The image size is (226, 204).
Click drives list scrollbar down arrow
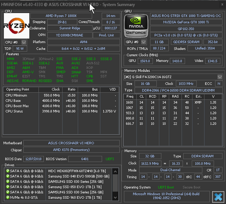[x=115, y=198]
